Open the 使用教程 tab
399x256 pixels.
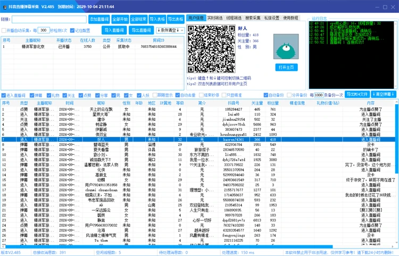click(290, 18)
